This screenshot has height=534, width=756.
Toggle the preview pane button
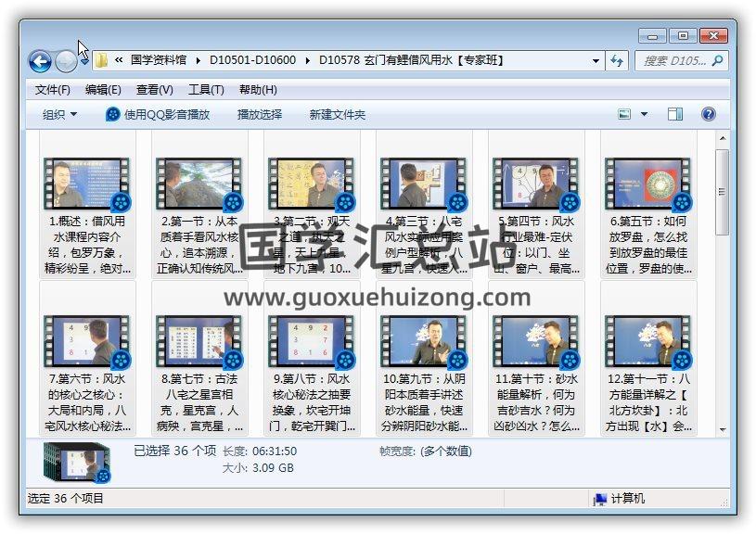[675, 114]
